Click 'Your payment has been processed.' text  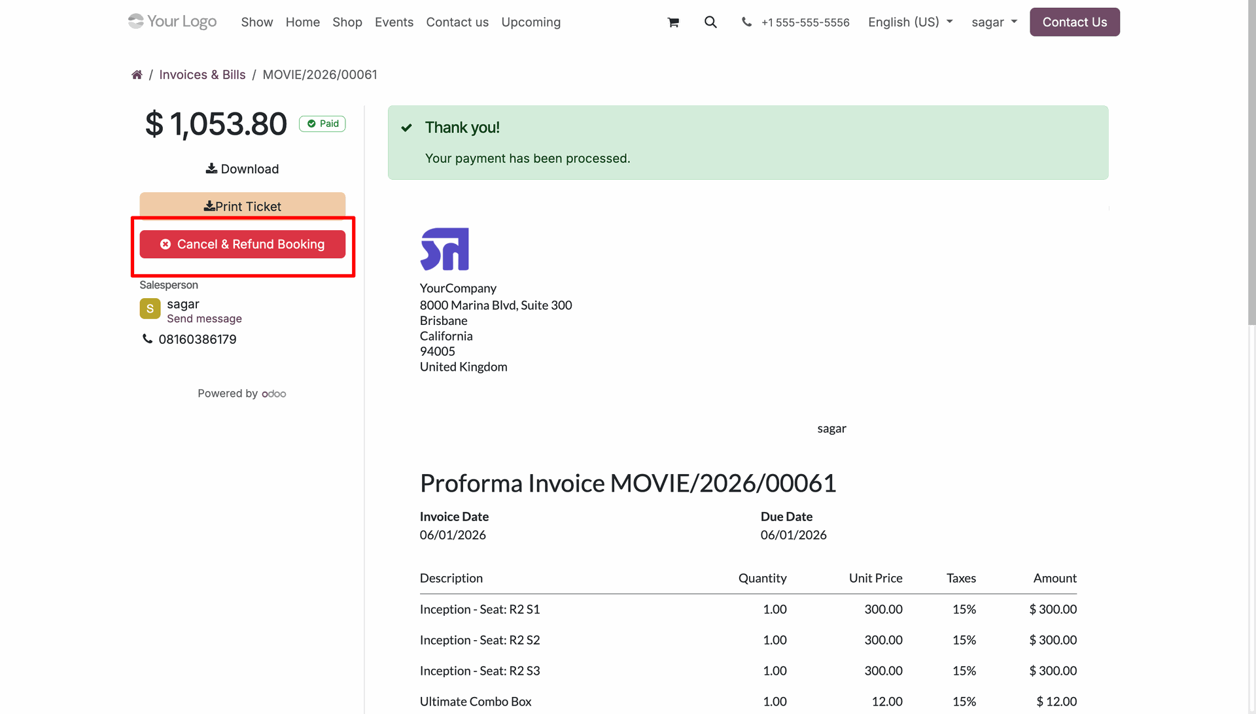point(527,159)
